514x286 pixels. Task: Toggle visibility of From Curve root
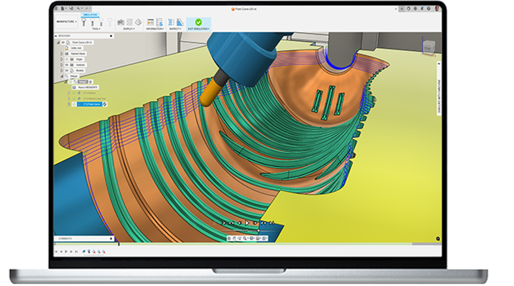63,42
